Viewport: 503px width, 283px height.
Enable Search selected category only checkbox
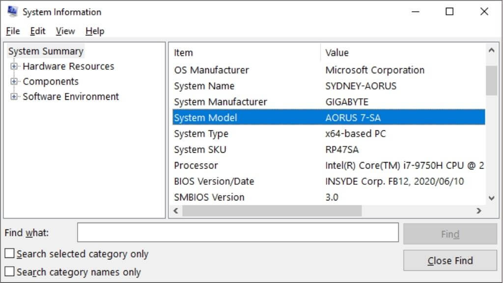9,254
